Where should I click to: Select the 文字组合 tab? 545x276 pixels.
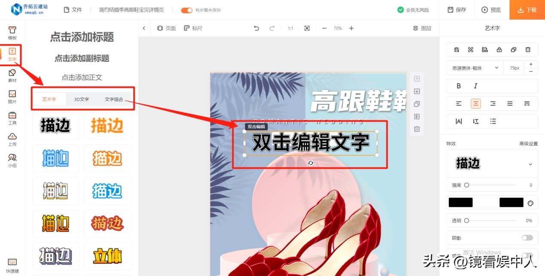115,99
